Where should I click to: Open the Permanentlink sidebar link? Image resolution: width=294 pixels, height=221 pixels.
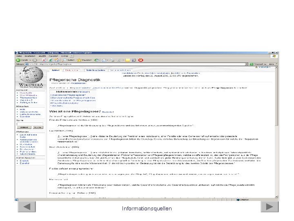[28, 152]
